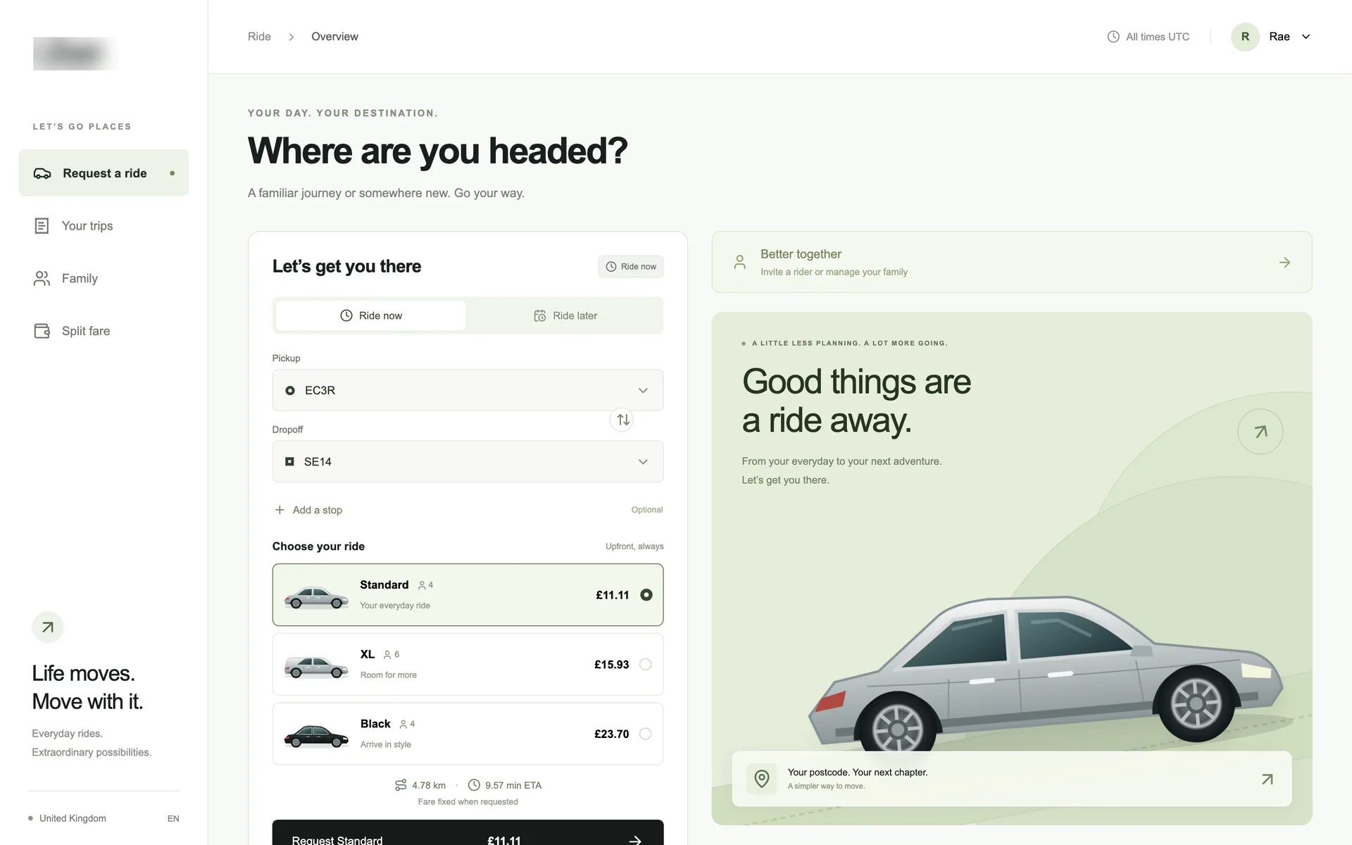Click the clock icon beside All times UTC

(1113, 37)
